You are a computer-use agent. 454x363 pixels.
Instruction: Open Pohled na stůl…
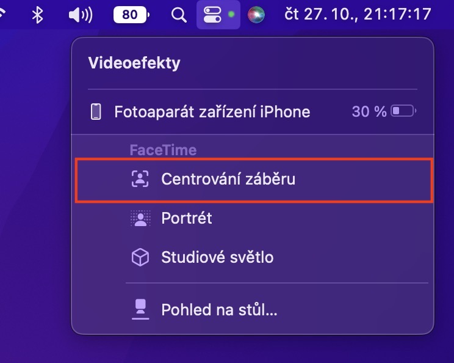click(219, 310)
